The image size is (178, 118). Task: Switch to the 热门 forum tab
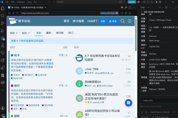coord(71,33)
